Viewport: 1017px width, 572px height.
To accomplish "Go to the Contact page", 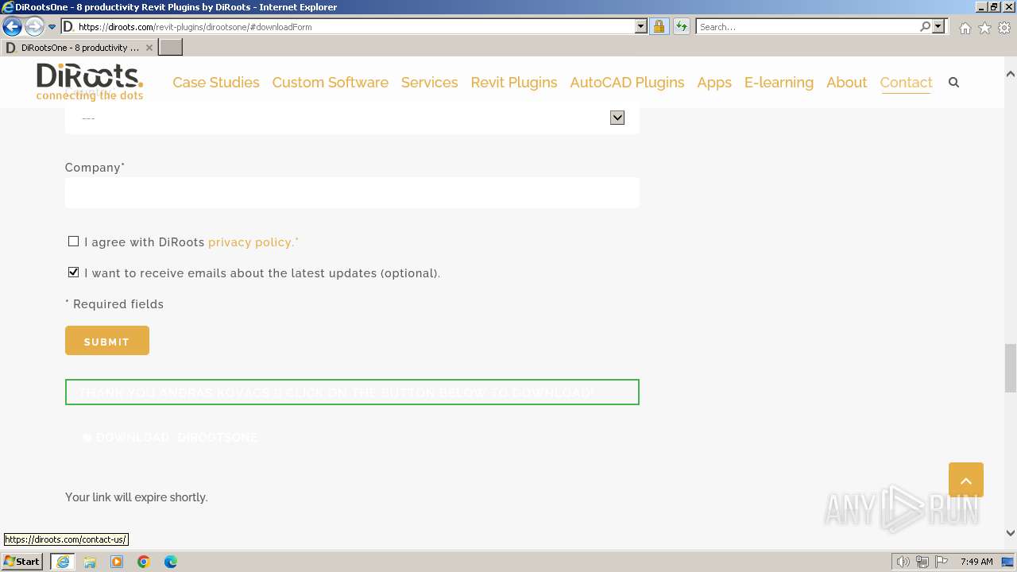I will click(906, 83).
